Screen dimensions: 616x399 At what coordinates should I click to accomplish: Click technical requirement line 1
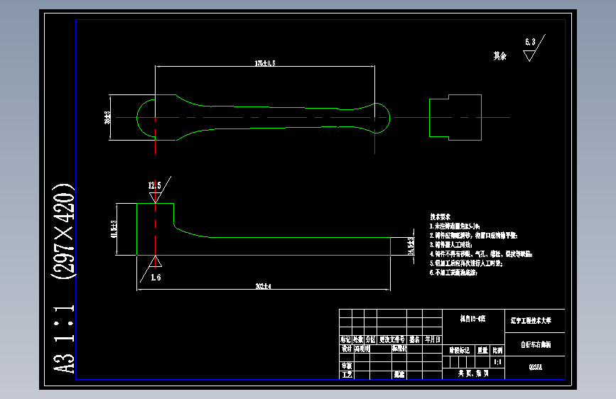pyautogui.click(x=455, y=226)
